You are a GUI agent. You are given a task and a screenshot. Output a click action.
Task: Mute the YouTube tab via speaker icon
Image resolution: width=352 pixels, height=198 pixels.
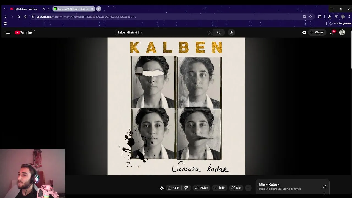(x=44, y=9)
